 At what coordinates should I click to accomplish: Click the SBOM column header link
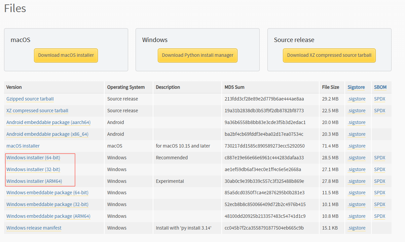(380, 87)
